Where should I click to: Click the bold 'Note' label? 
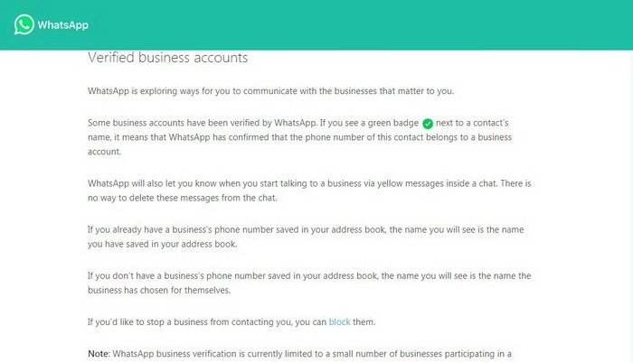(98, 354)
